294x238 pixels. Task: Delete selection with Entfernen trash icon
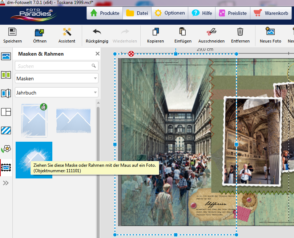pyautogui.click(x=240, y=32)
